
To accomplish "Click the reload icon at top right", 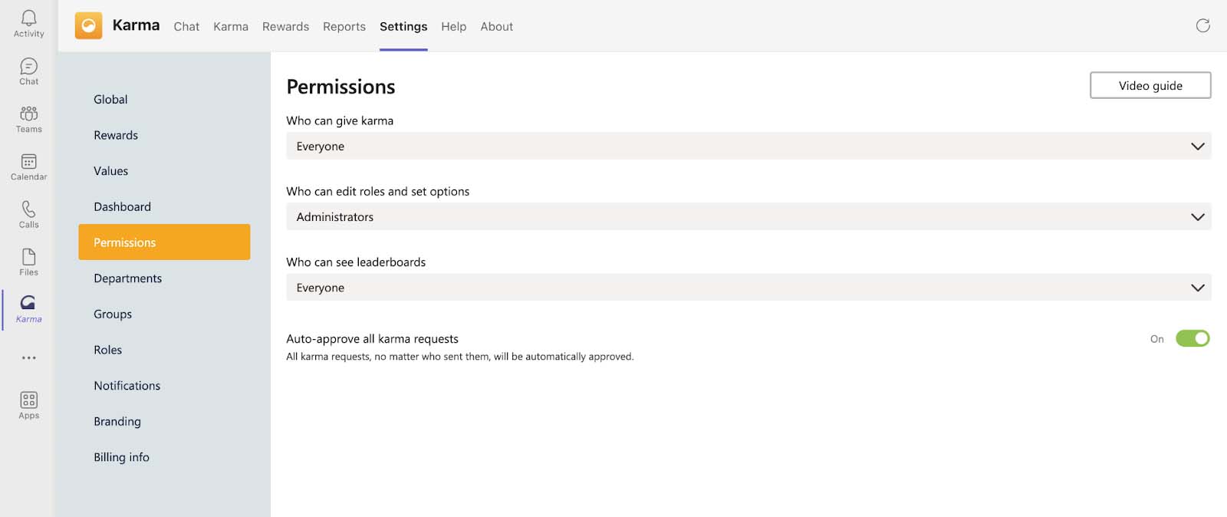I will tap(1202, 25).
